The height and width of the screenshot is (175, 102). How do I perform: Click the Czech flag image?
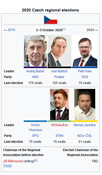pyautogui.click(x=51, y=20)
